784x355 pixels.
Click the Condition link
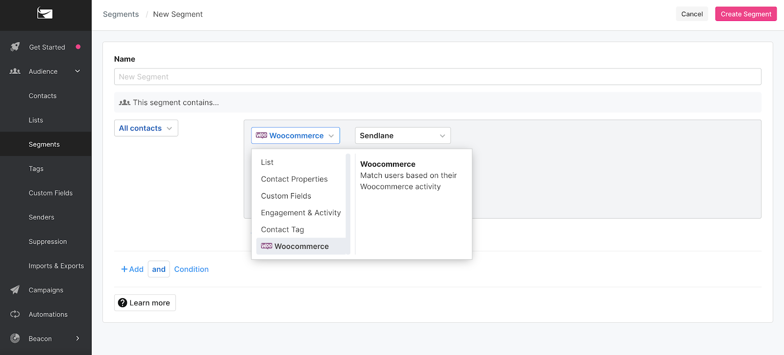pyautogui.click(x=191, y=269)
